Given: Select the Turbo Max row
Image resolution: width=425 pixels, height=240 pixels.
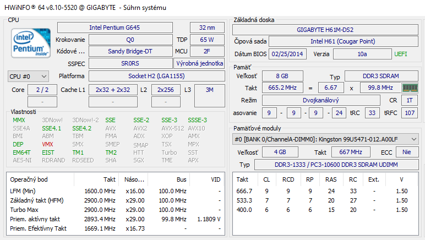Looking at the screenshot, I should click(116, 210).
